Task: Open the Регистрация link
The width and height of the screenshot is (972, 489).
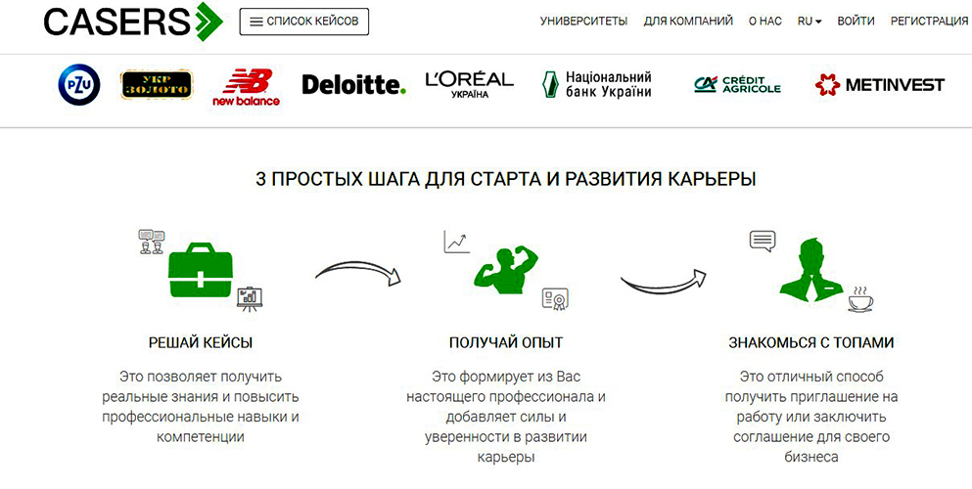Action: [x=929, y=22]
